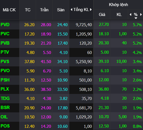
Task: Open the PVD stock symbol
Action: pyautogui.click(x=5, y=25)
